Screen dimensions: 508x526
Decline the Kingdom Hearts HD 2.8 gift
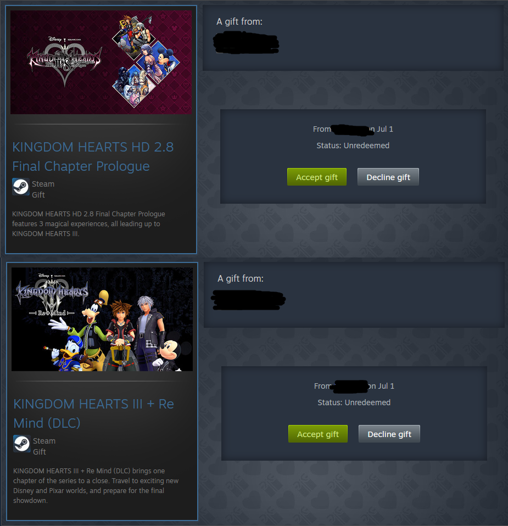click(388, 177)
